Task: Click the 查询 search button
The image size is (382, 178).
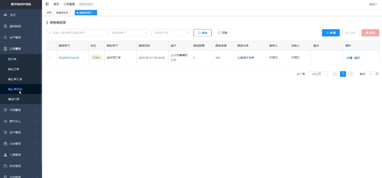Action: [x=202, y=33]
